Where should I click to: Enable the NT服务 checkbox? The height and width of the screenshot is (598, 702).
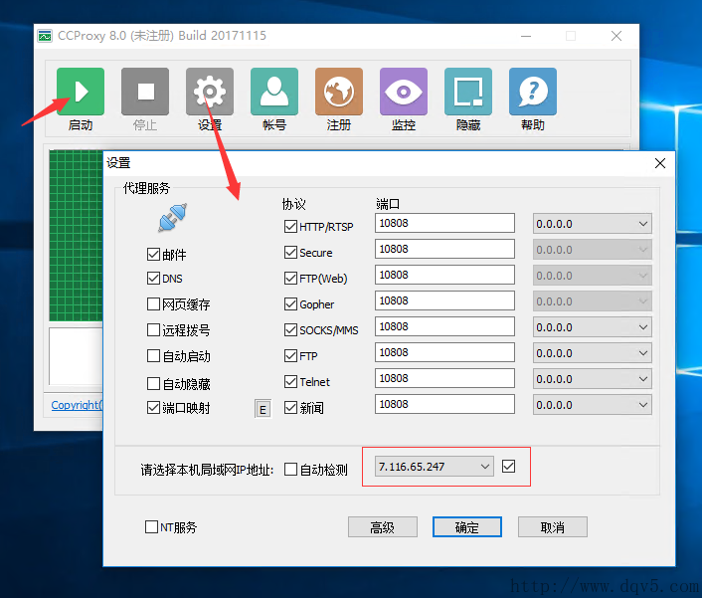(151, 526)
